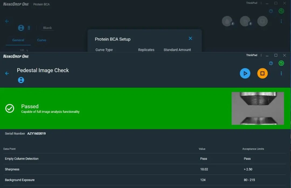Click Blank label in Protein BCA window
This screenshot has height=188, width=291.
pyautogui.click(x=47, y=28)
